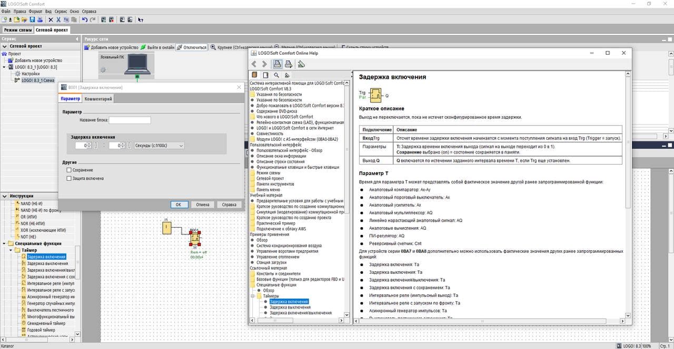
Task: Open the help search magnifier tab
Action: (x=276, y=75)
